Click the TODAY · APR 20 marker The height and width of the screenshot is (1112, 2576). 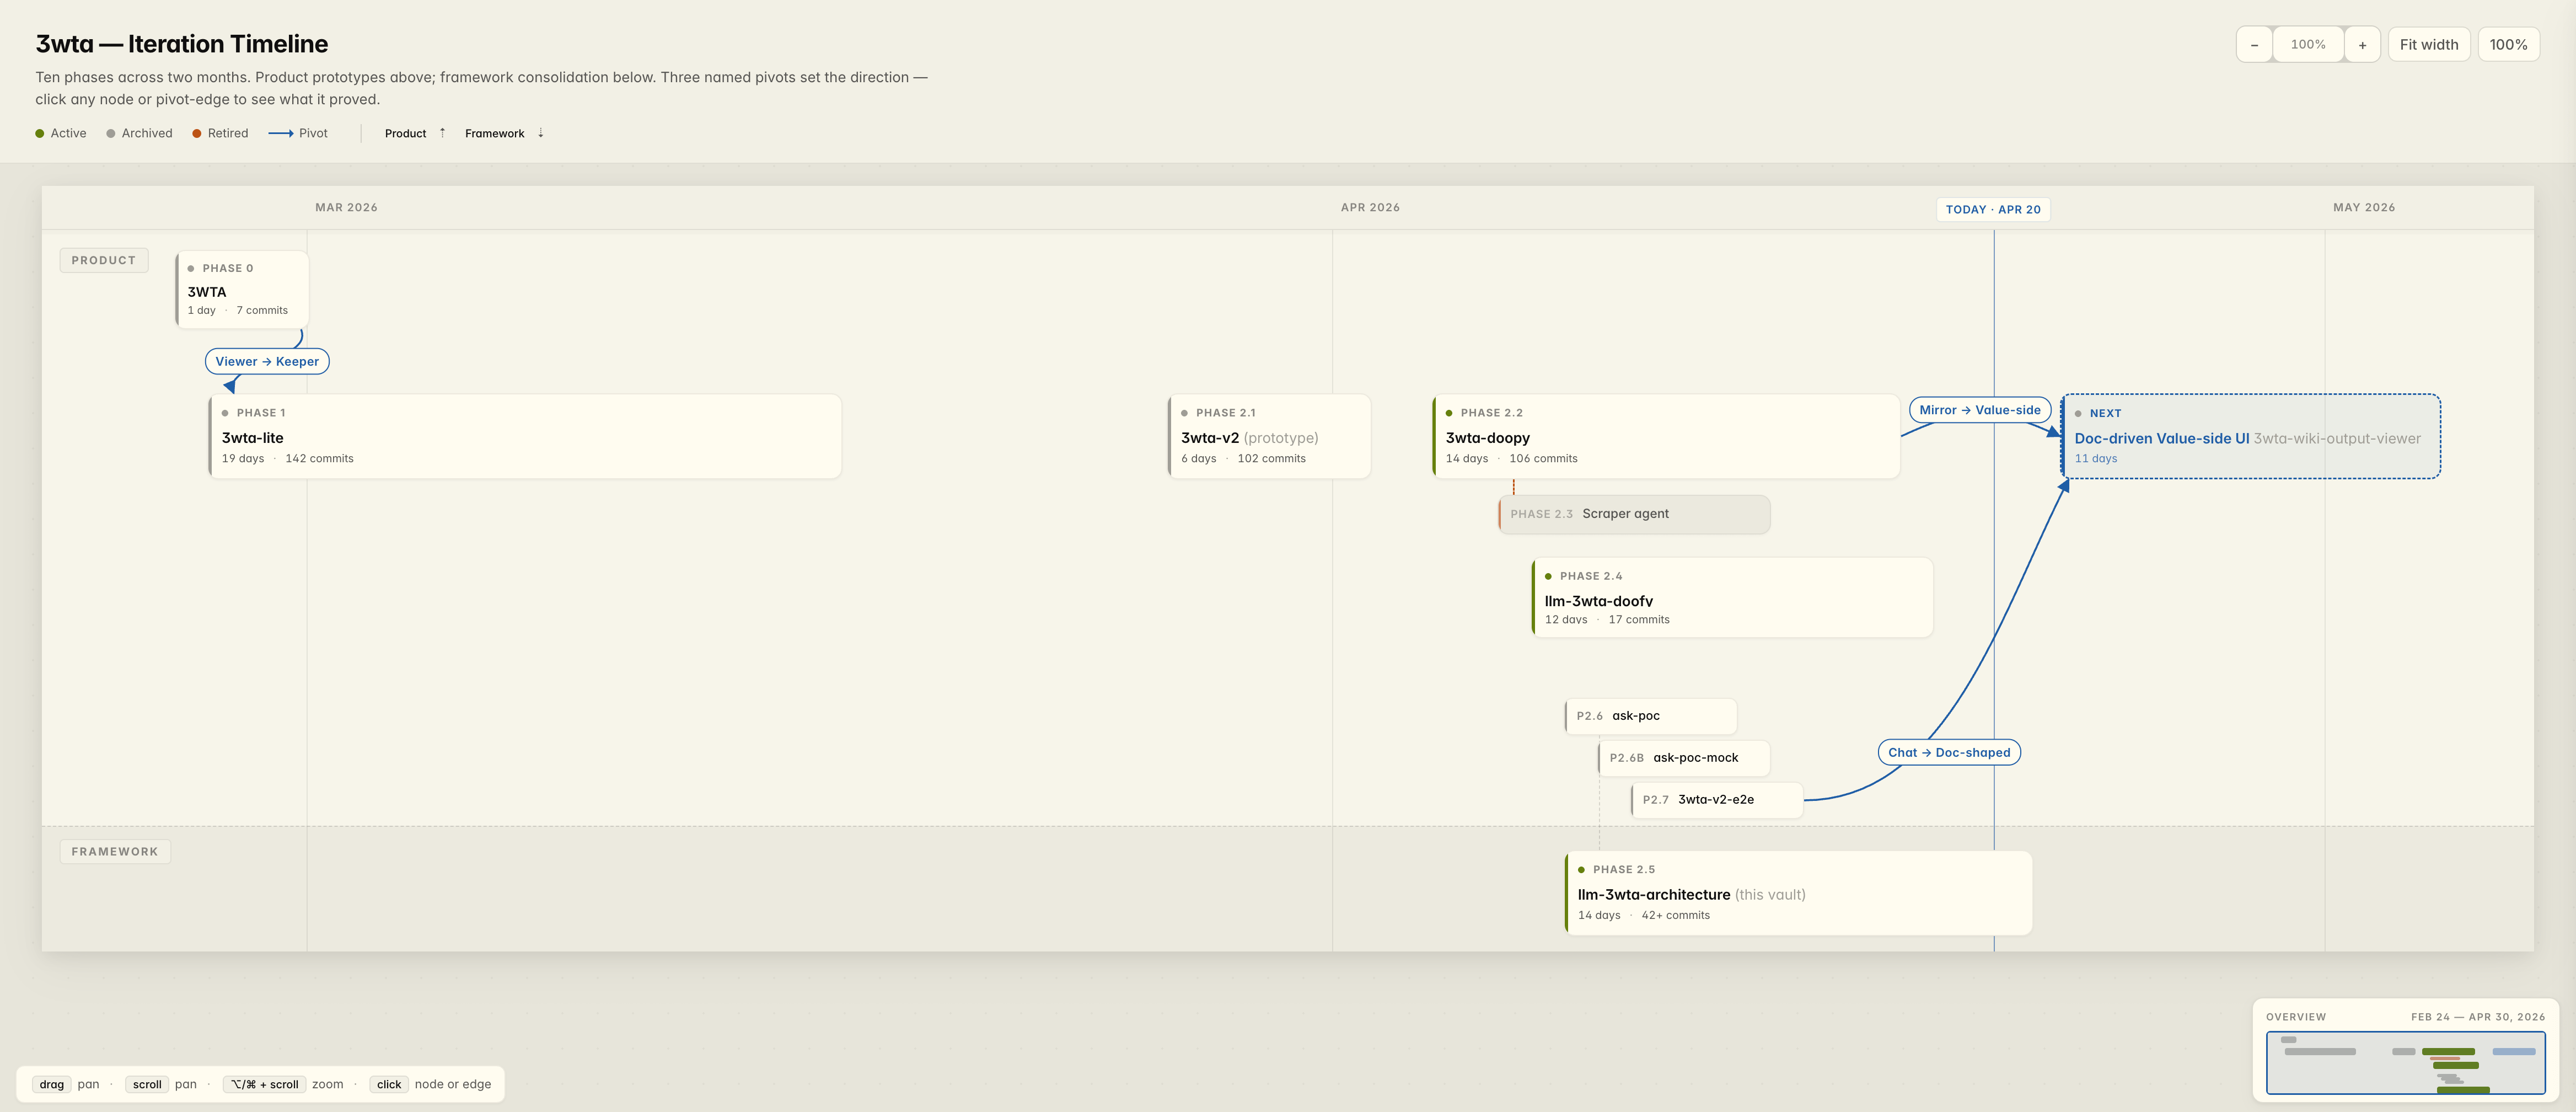click(1993, 209)
